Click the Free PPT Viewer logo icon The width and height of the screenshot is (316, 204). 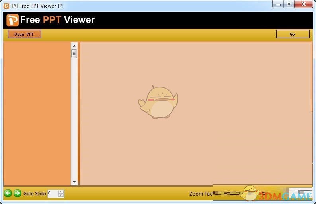coord(12,20)
